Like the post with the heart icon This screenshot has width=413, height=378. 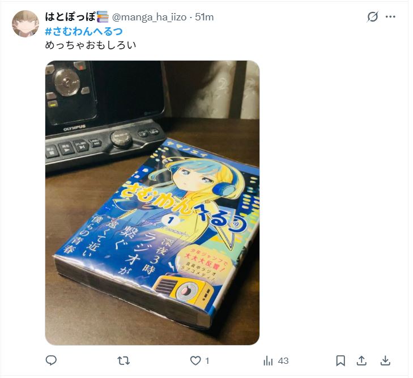[x=195, y=360]
